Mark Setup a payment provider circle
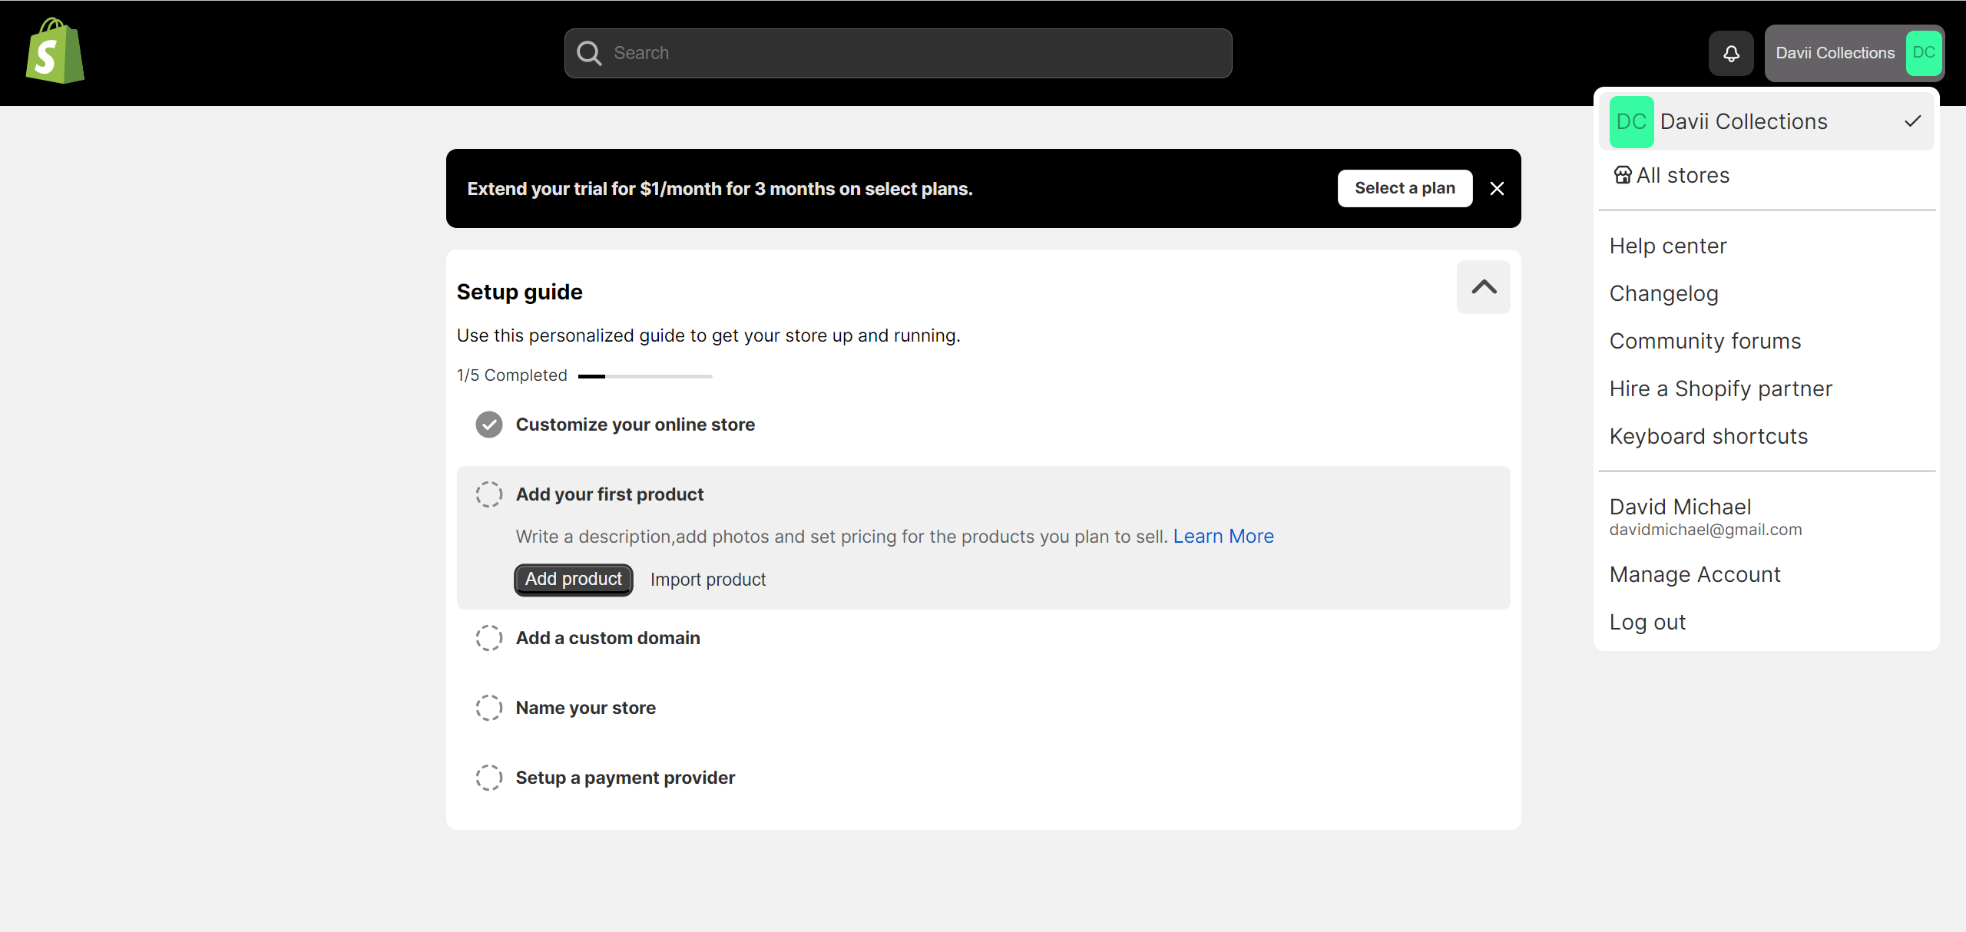Screen dimensions: 1966x932 (489, 778)
